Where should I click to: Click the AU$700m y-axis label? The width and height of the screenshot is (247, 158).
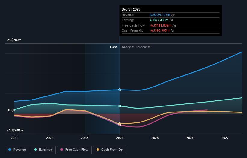[14, 40]
